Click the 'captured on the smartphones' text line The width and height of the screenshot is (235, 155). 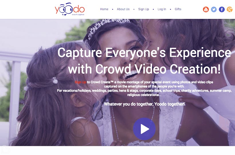[144, 86]
